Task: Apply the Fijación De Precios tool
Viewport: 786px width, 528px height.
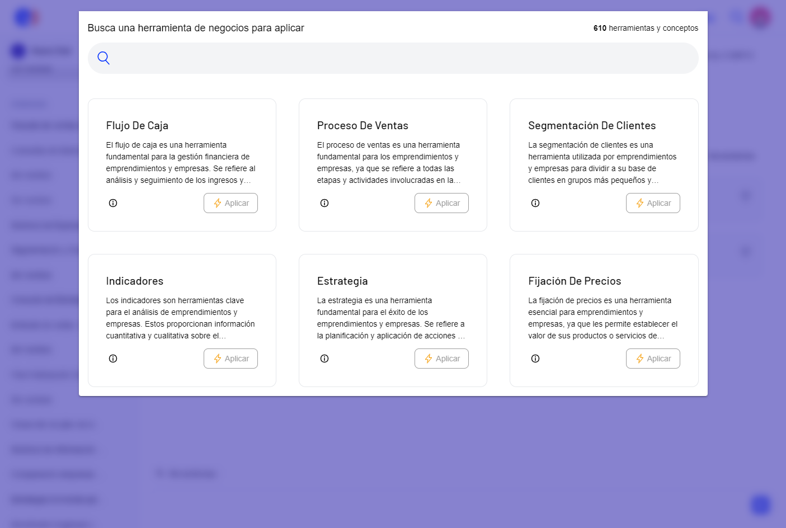Action: [653, 359]
